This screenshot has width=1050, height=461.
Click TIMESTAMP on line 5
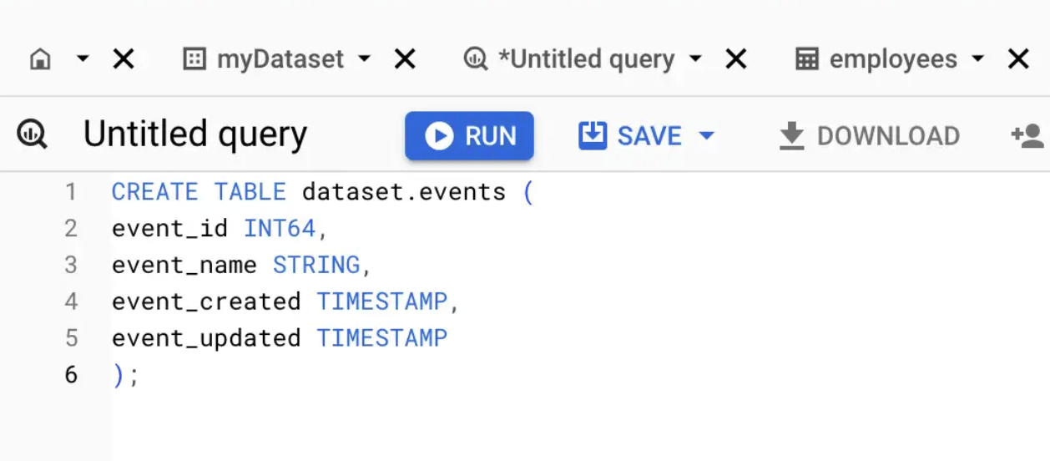click(x=382, y=338)
